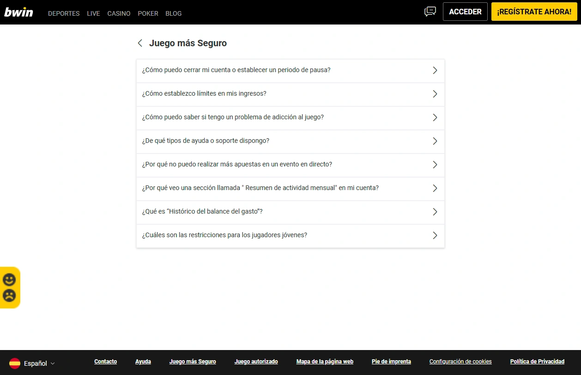Open the BLOG section

click(174, 13)
